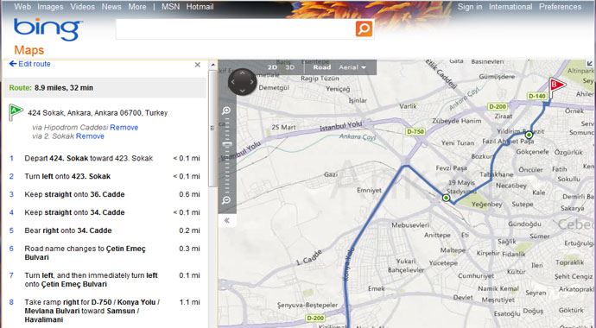Open the International link
This screenshot has width=596, height=328.
(510, 6)
